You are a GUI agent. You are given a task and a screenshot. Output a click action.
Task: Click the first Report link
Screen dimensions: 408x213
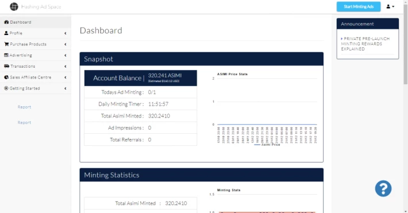24,107
